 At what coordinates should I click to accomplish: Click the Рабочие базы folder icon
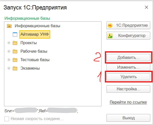point(15,51)
